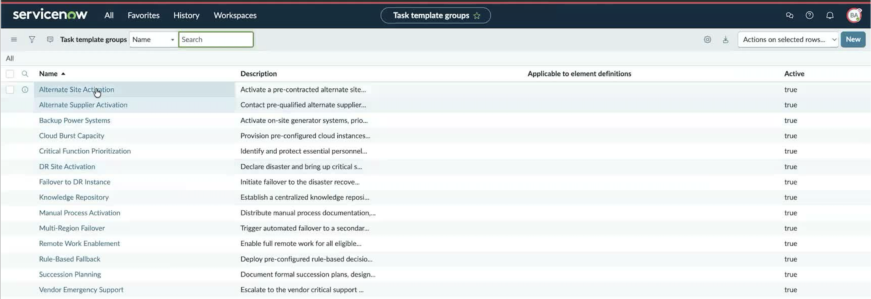Click 'Contact pre-qualified alternate supplier...' description
The height and width of the screenshot is (299, 871).
coord(303,105)
